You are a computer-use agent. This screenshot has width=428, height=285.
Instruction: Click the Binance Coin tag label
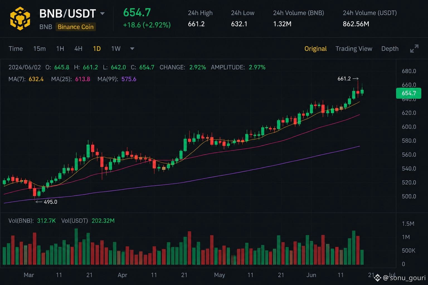[x=76, y=27]
